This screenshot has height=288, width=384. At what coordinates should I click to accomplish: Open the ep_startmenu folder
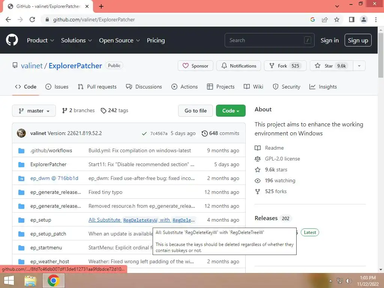pyautogui.click(x=46, y=247)
